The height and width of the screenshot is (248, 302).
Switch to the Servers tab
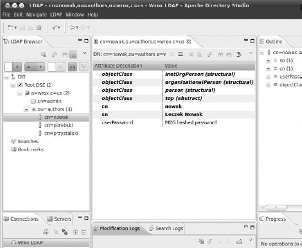click(x=59, y=219)
